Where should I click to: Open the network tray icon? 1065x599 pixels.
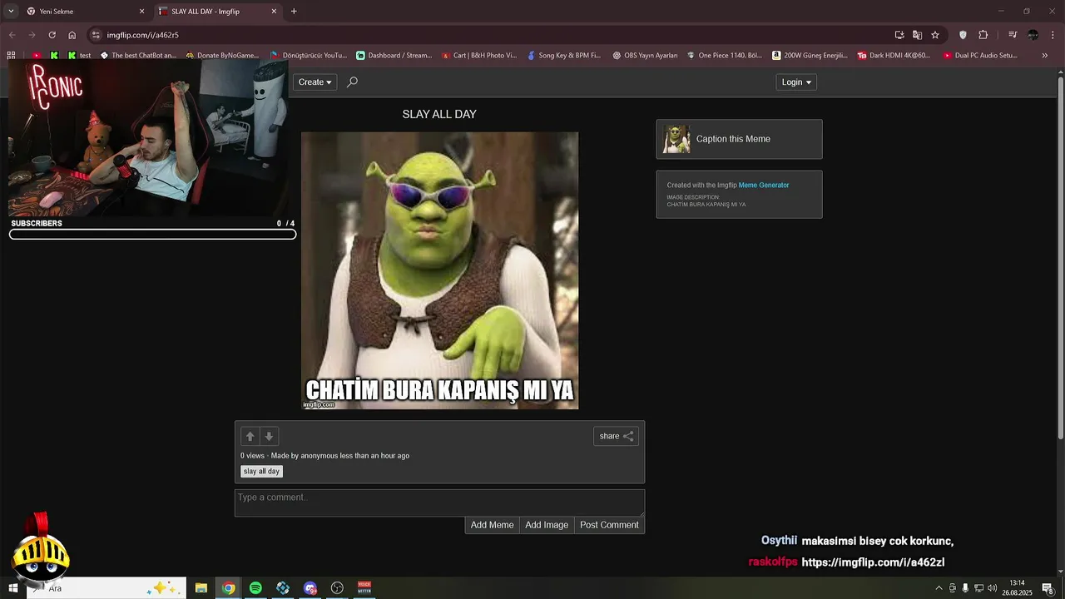(978, 588)
